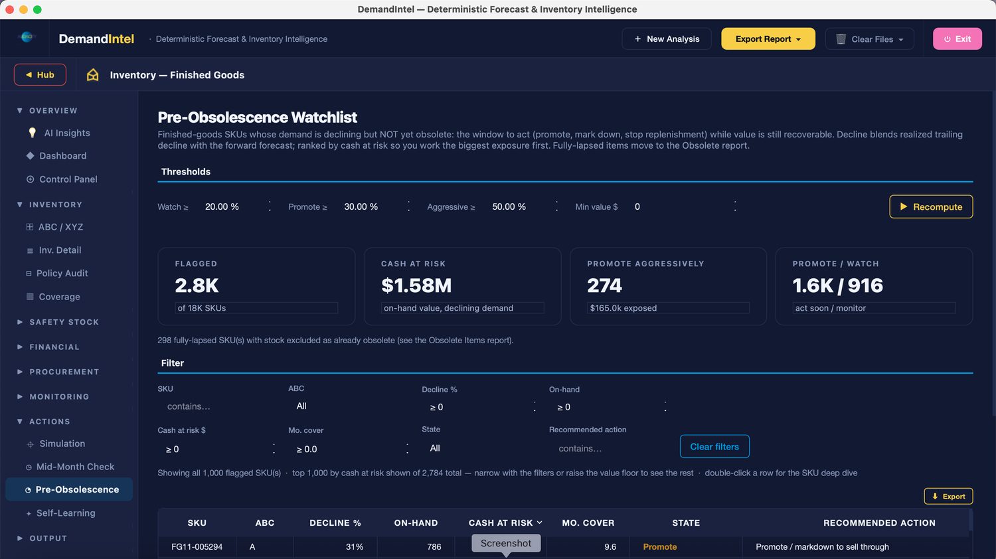Collapse the Actions sidebar section
996x559 pixels.
20,422
